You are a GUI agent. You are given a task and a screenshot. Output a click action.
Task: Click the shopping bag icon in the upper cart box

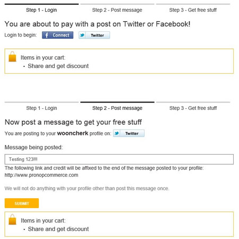[12, 57]
